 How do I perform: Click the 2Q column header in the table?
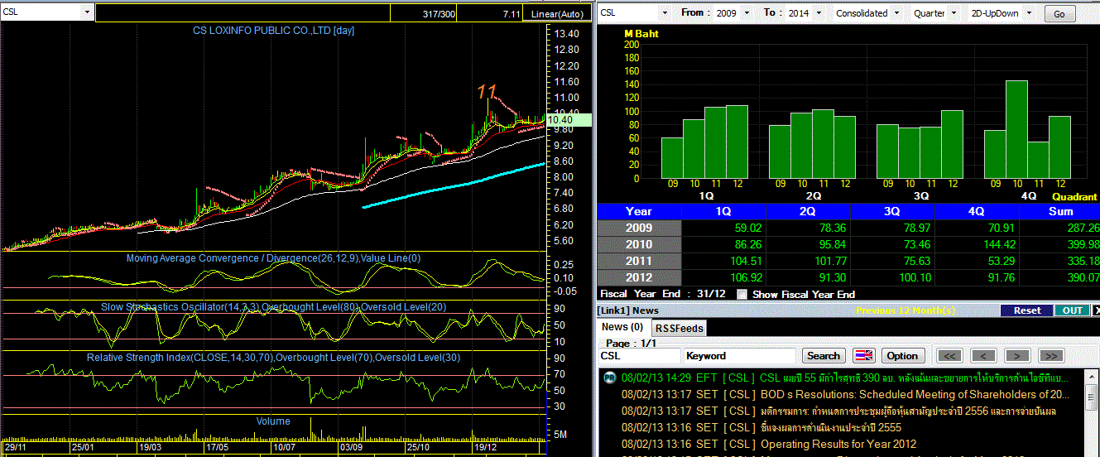click(x=808, y=211)
